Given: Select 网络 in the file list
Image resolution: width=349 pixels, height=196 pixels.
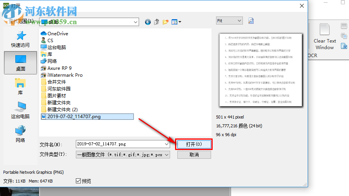Looking at the screenshot, I should (x=49, y=61).
